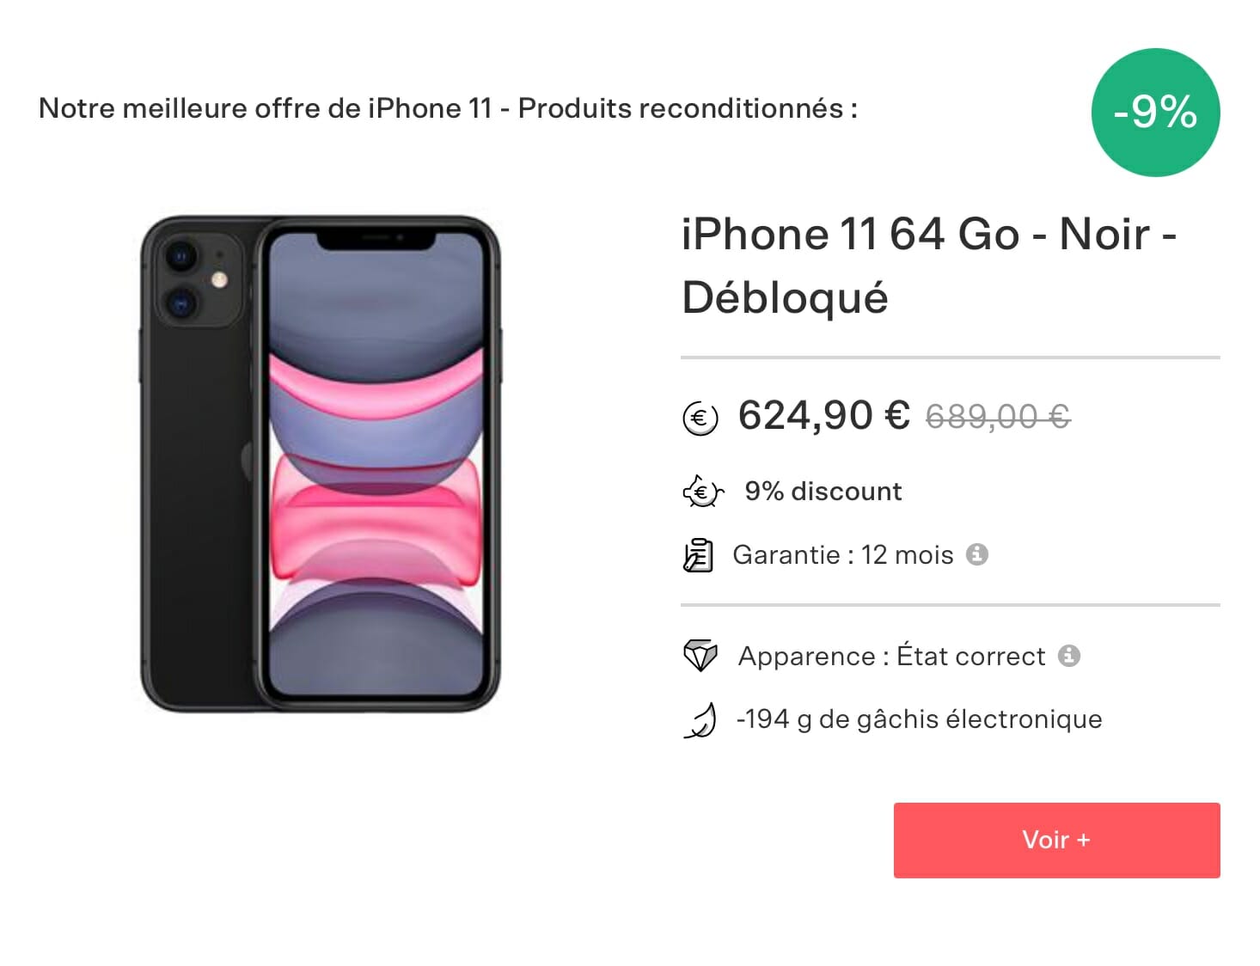Click the leaf e-waste icon

(700, 720)
